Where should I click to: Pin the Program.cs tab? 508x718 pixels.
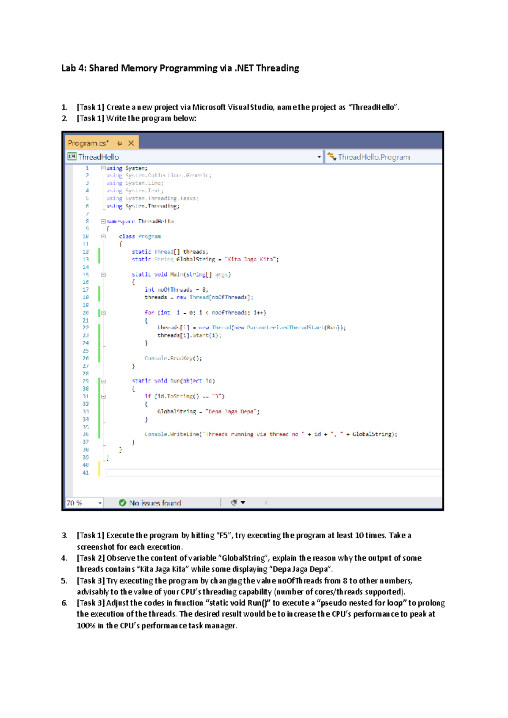119,144
